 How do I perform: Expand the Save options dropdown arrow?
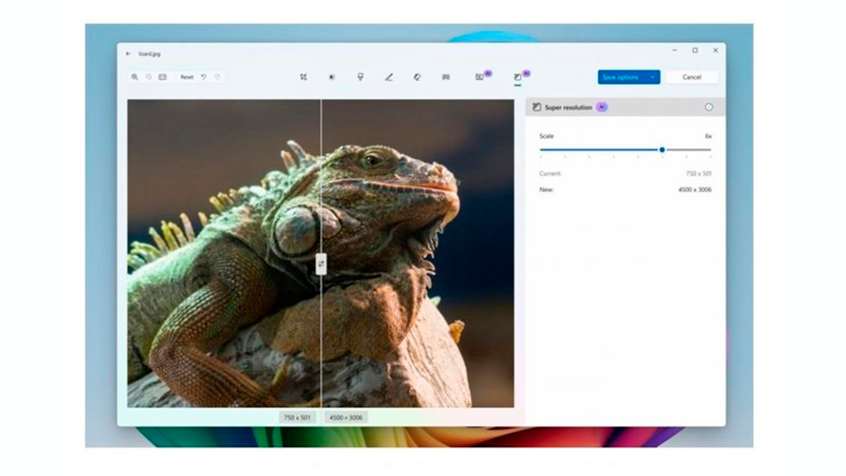click(x=653, y=77)
